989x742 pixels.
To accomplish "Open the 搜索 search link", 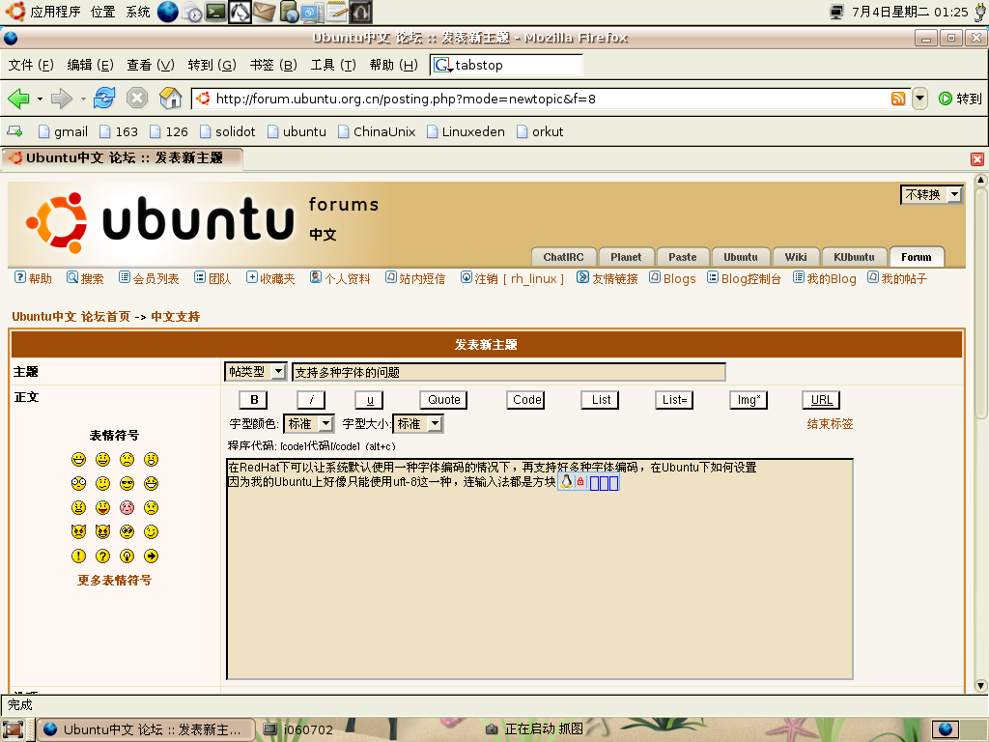I will (x=85, y=278).
